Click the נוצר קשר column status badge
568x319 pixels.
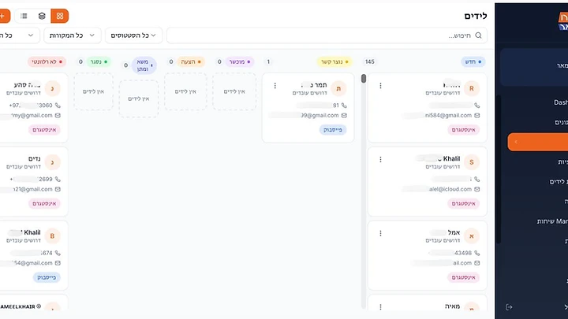click(x=334, y=62)
